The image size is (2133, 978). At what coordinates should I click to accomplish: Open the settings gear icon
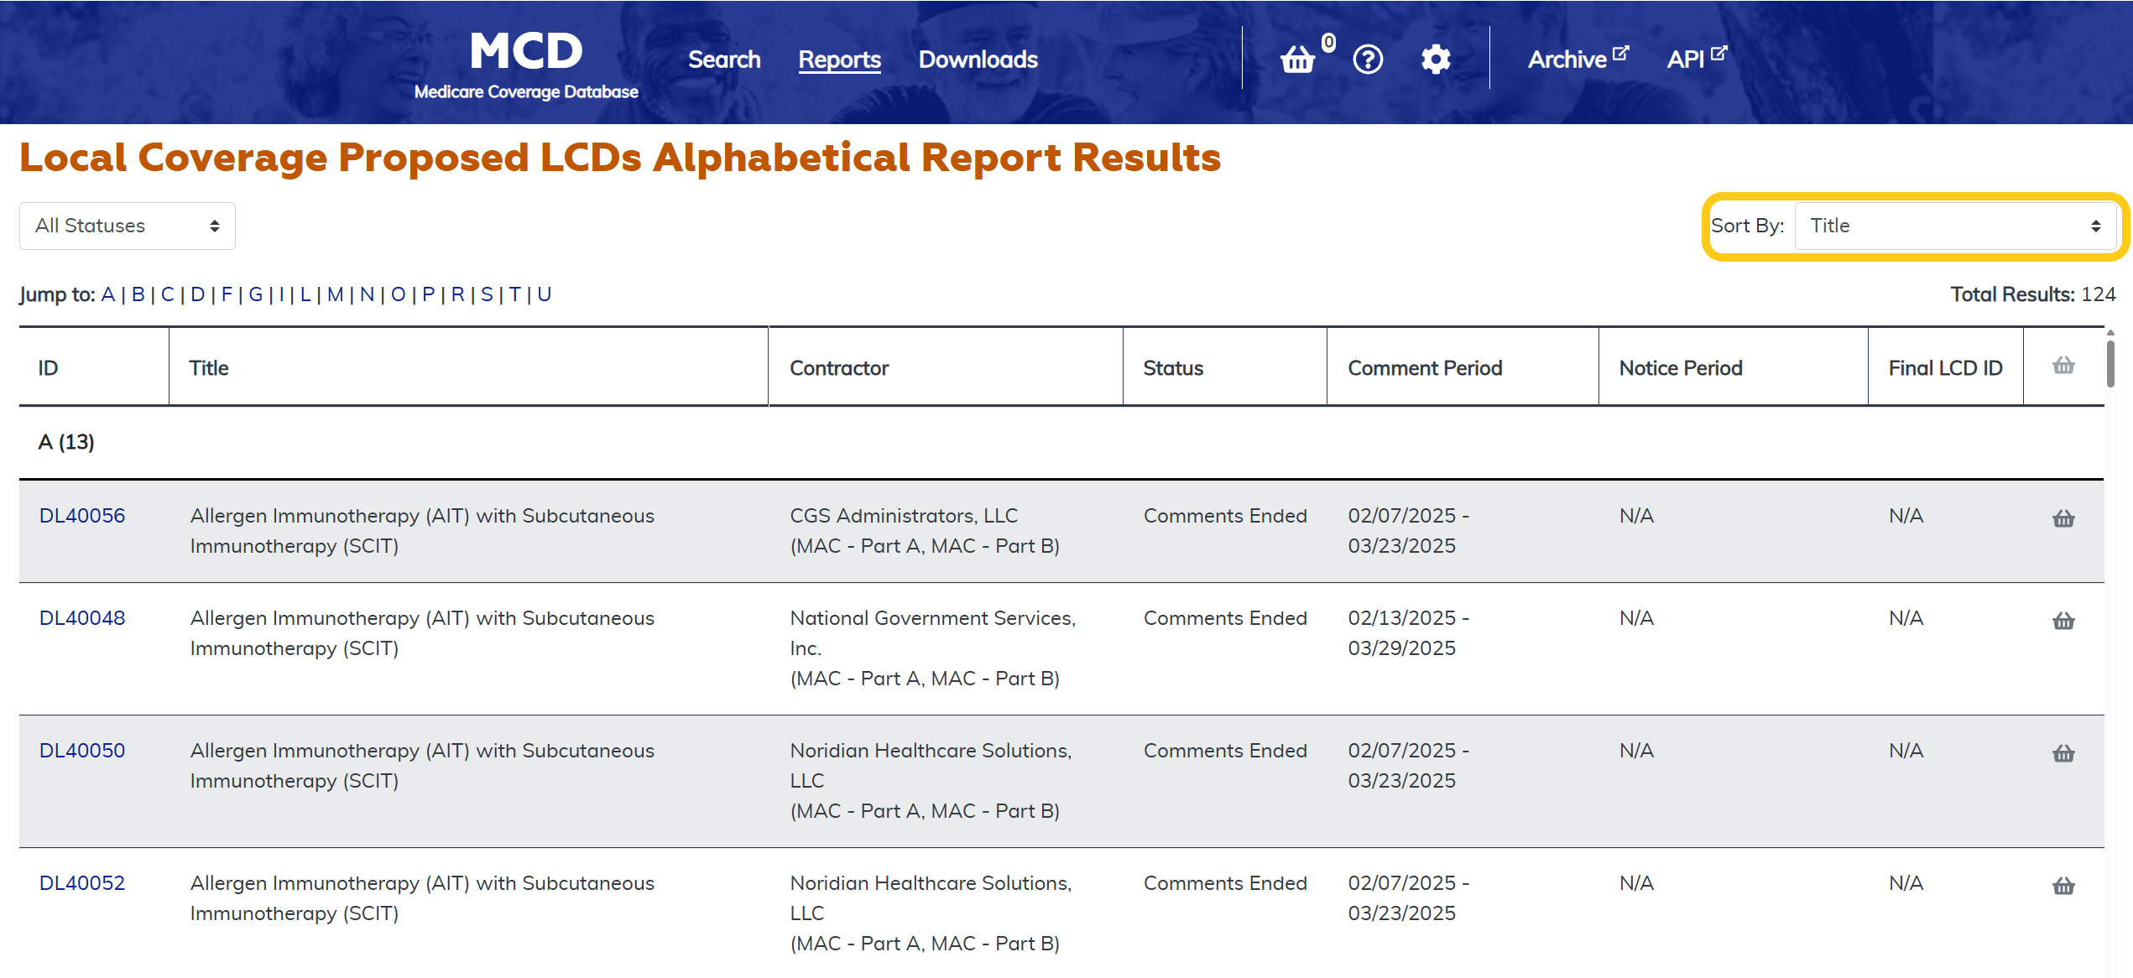pyautogui.click(x=1436, y=60)
